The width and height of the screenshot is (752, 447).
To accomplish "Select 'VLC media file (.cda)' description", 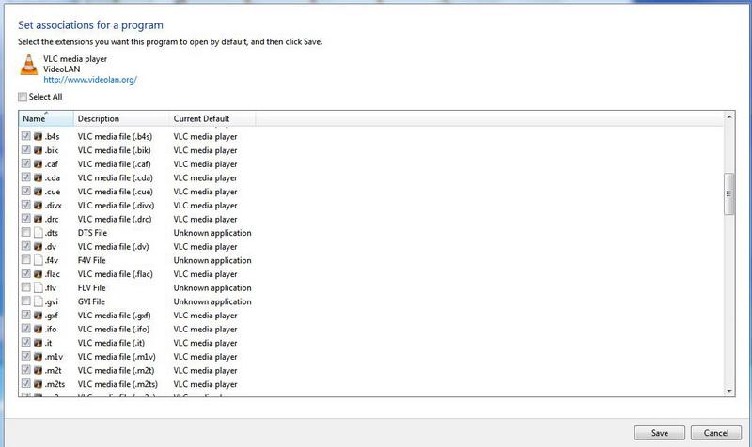I will click(115, 177).
